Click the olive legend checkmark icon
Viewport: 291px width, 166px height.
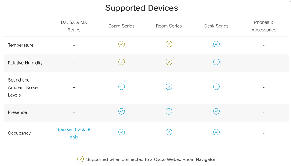[80, 159]
